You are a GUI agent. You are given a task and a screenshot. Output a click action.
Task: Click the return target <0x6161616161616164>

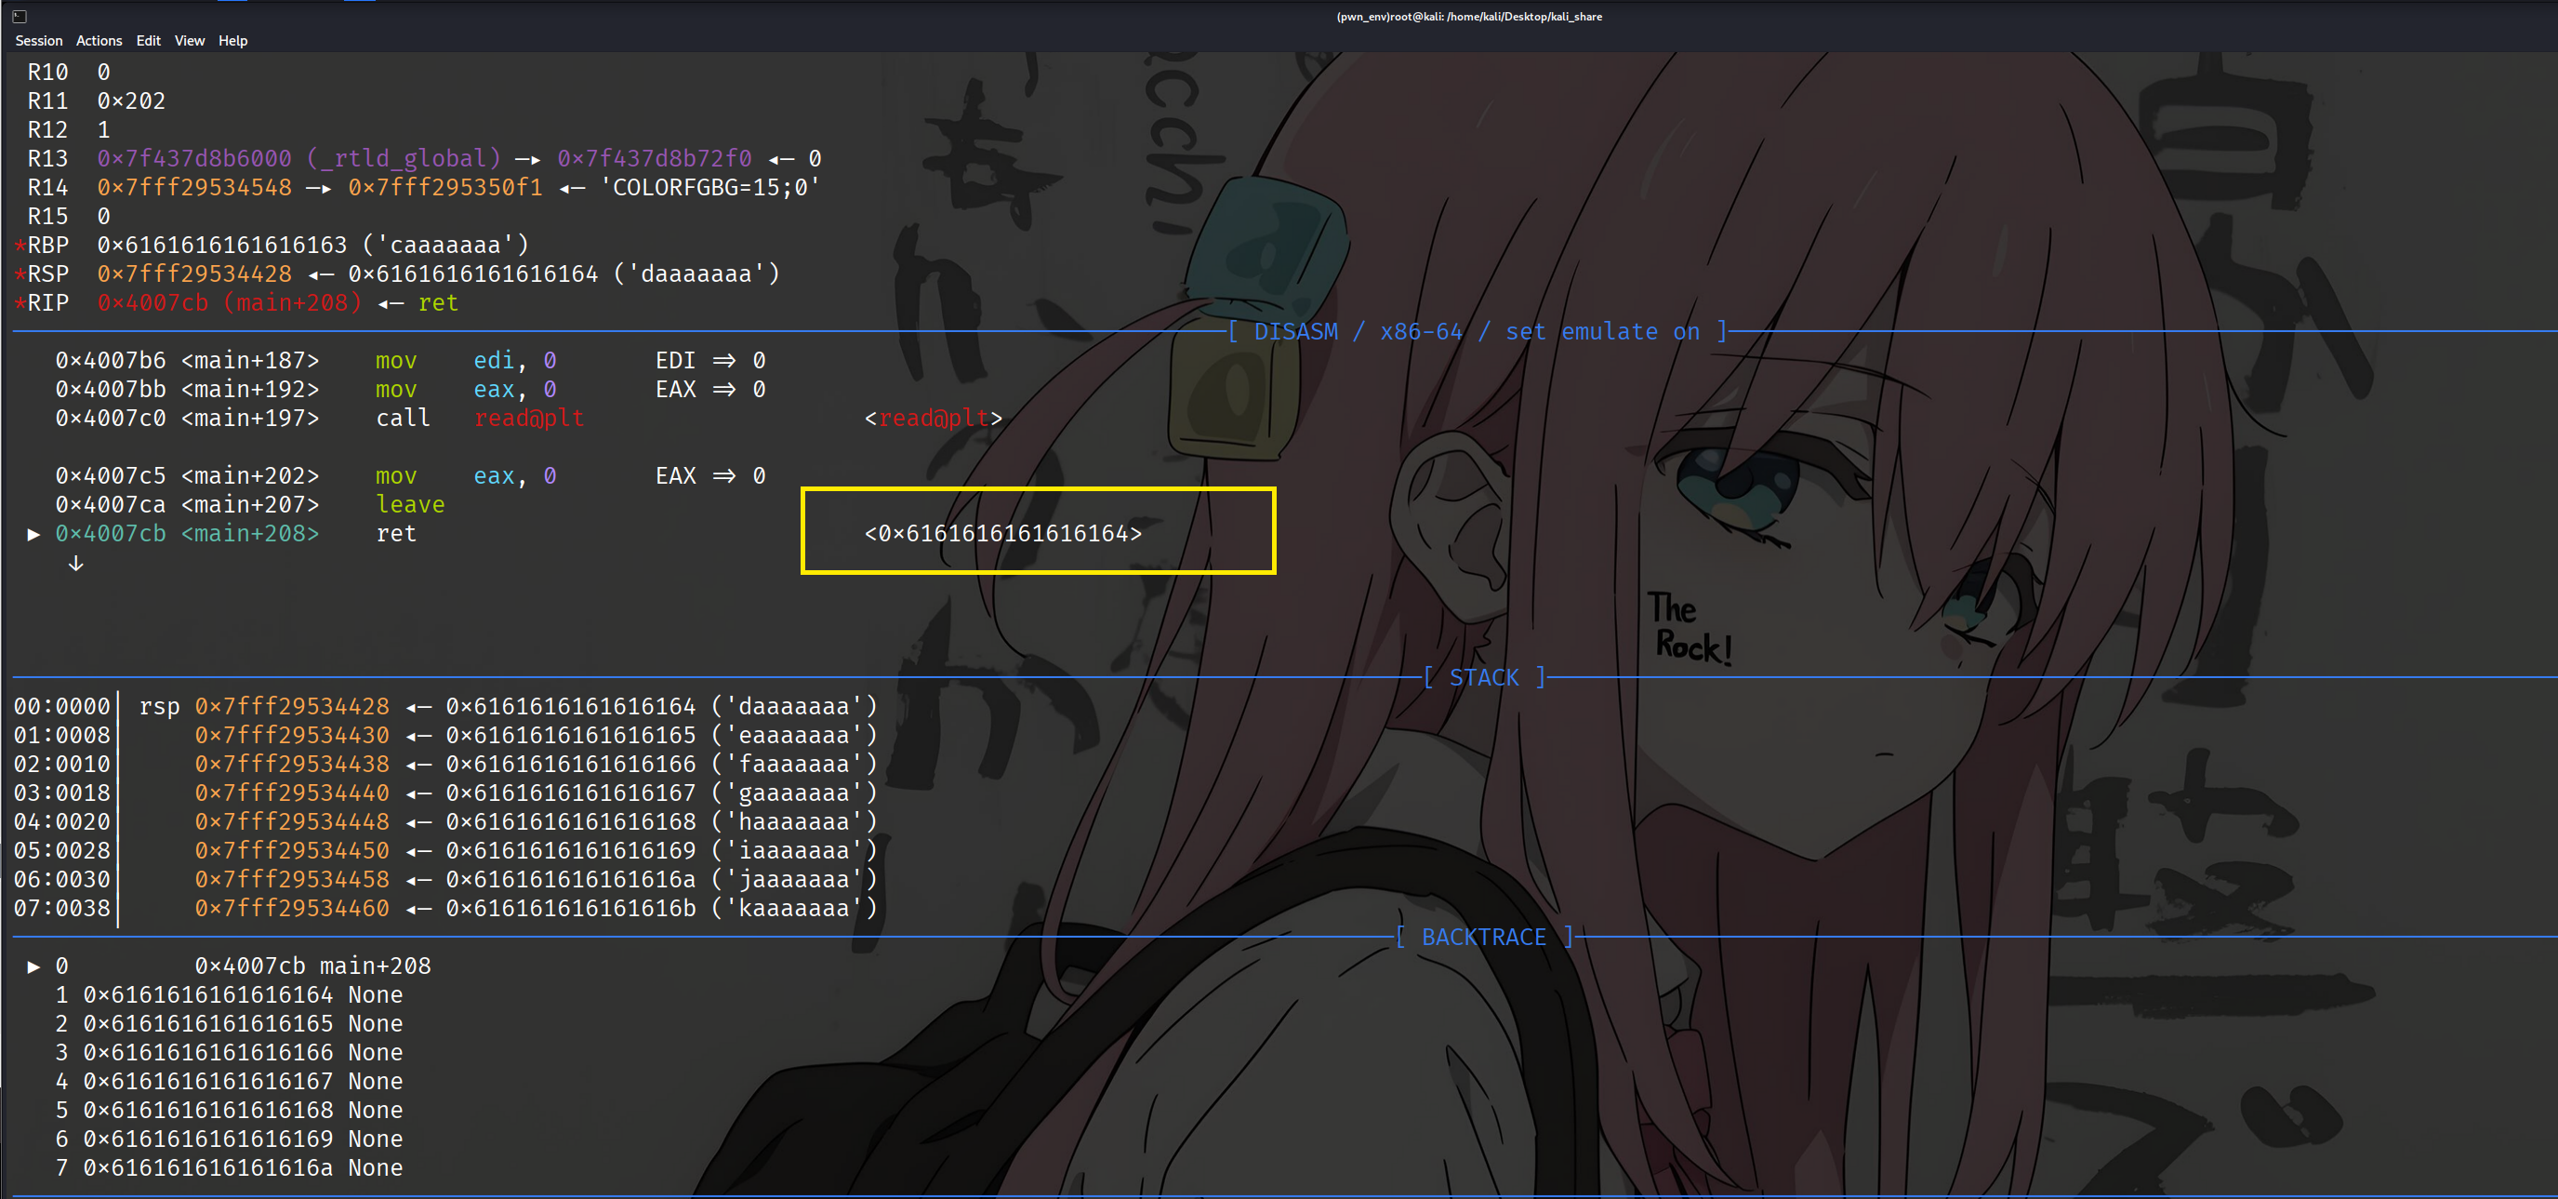(x=1003, y=533)
